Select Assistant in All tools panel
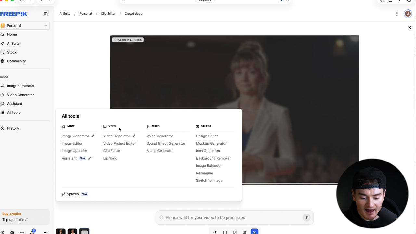Viewport: 416px width, 234px height. pyautogui.click(x=69, y=158)
